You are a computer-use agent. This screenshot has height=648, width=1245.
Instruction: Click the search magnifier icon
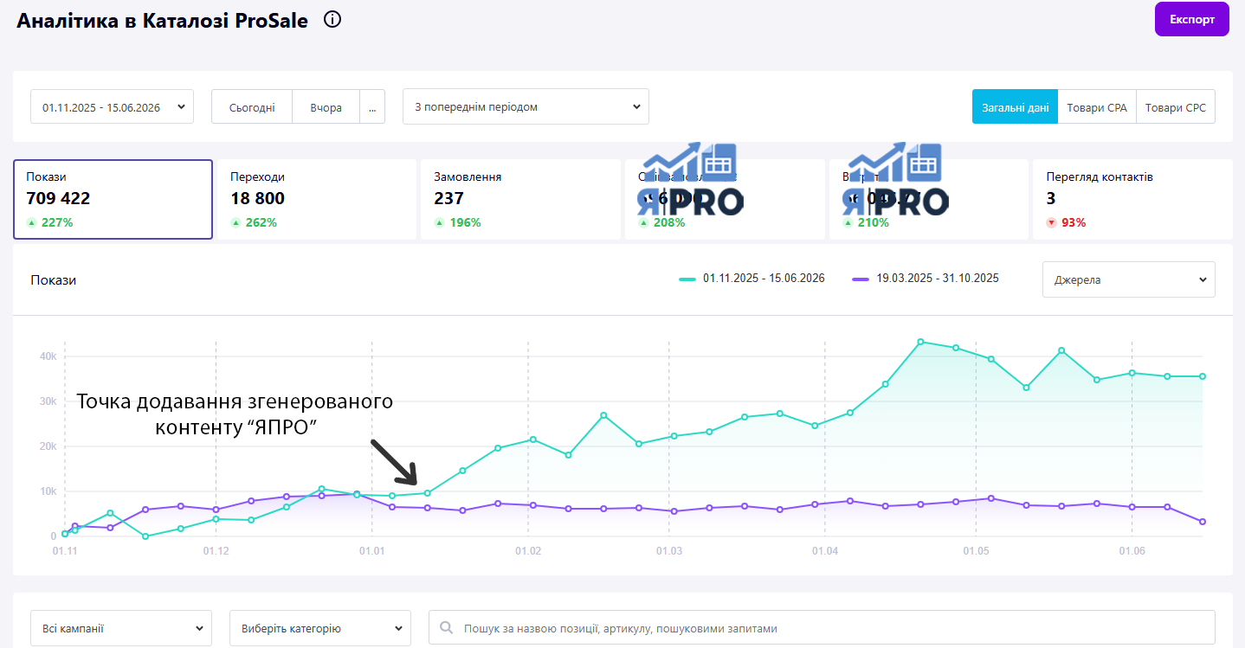click(446, 628)
